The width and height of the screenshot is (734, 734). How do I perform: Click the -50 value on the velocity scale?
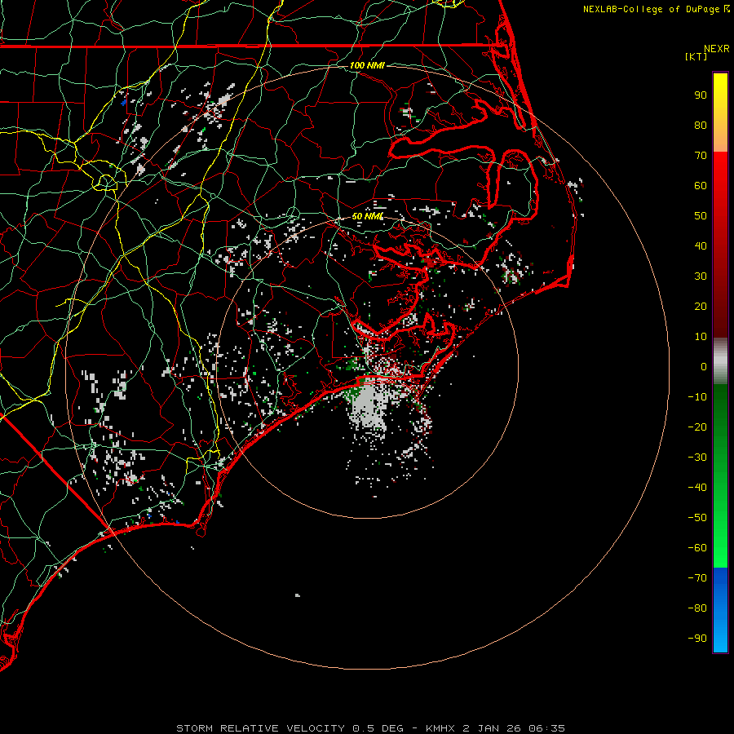click(697, 518)
